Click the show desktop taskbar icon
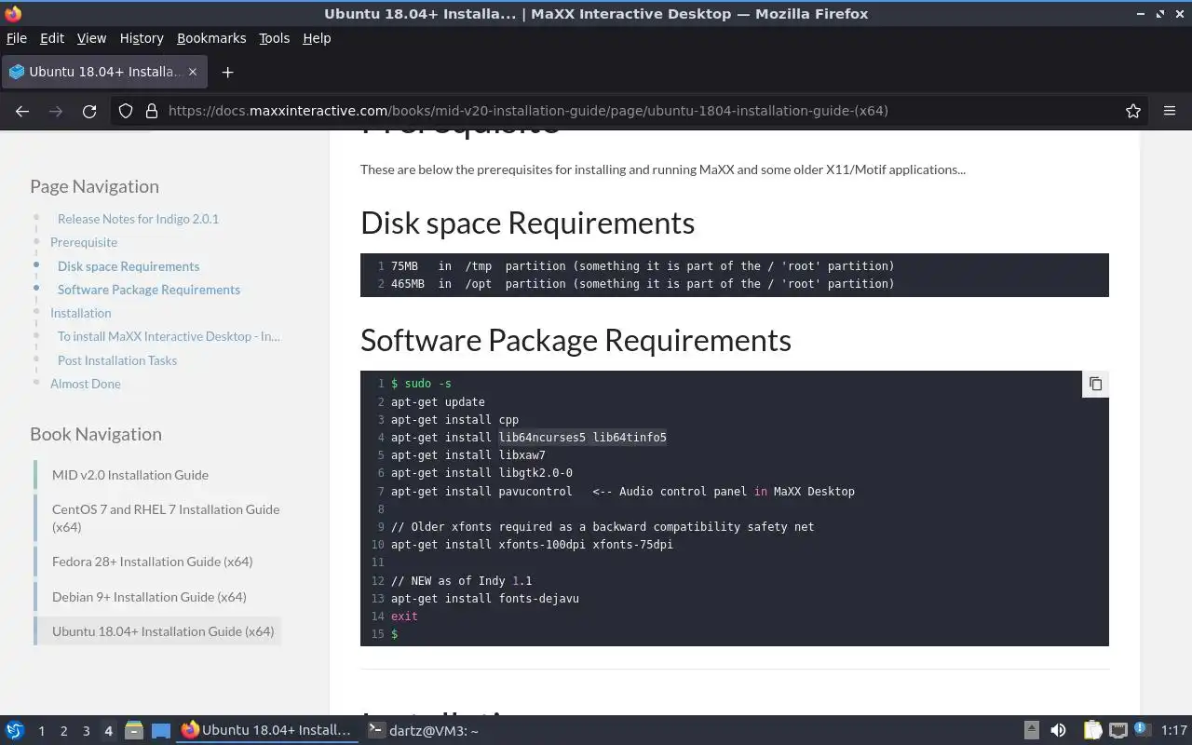 pos(161,730)
